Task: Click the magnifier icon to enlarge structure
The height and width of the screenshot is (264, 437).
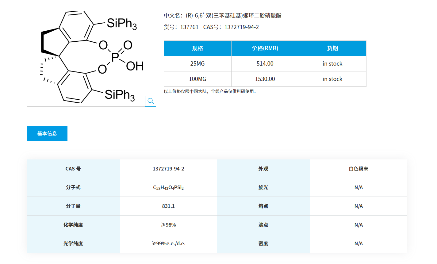Action: pyautogui.click(x=150, y=101)
